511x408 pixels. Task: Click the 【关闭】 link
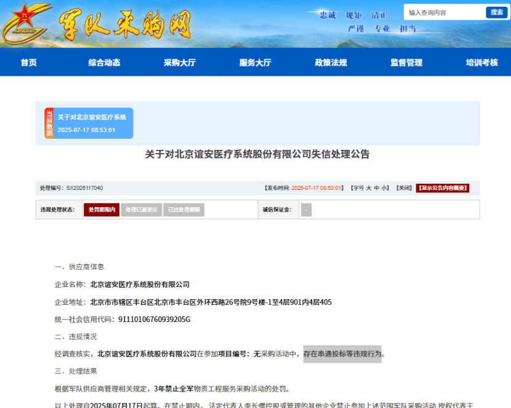(x=404, y=188)
